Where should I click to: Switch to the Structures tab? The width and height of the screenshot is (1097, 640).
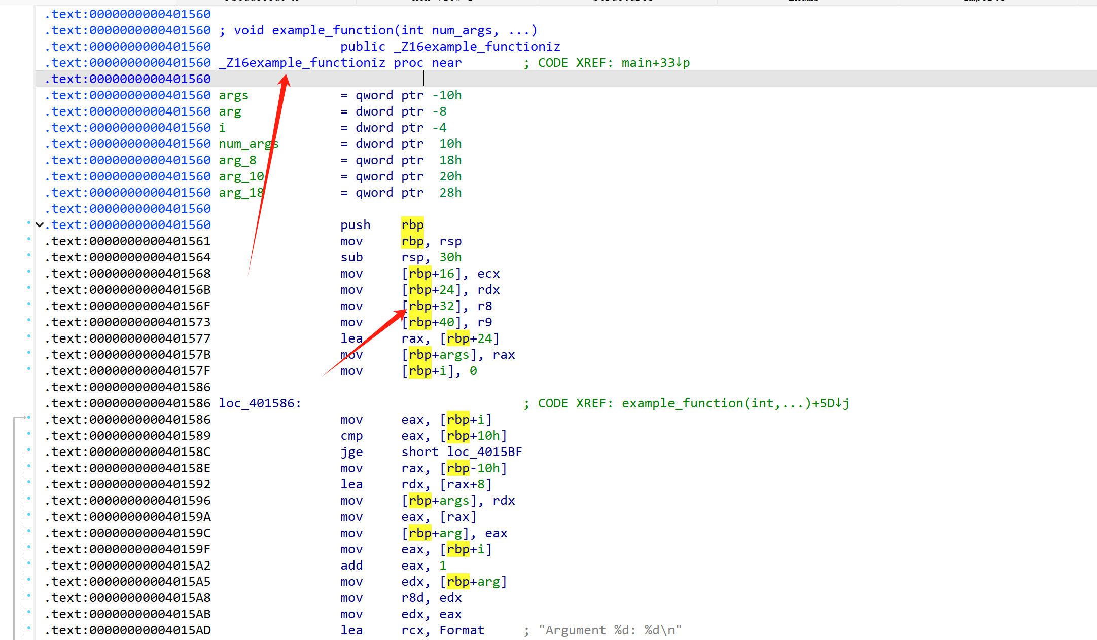coord(623,2)
